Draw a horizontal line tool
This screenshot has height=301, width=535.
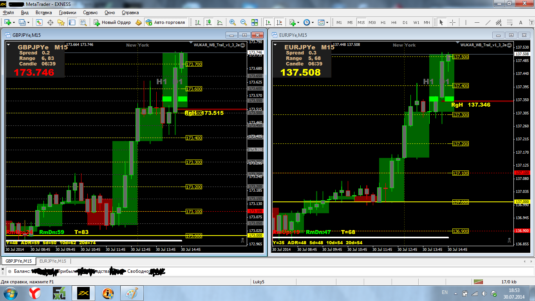pos(477,22)
